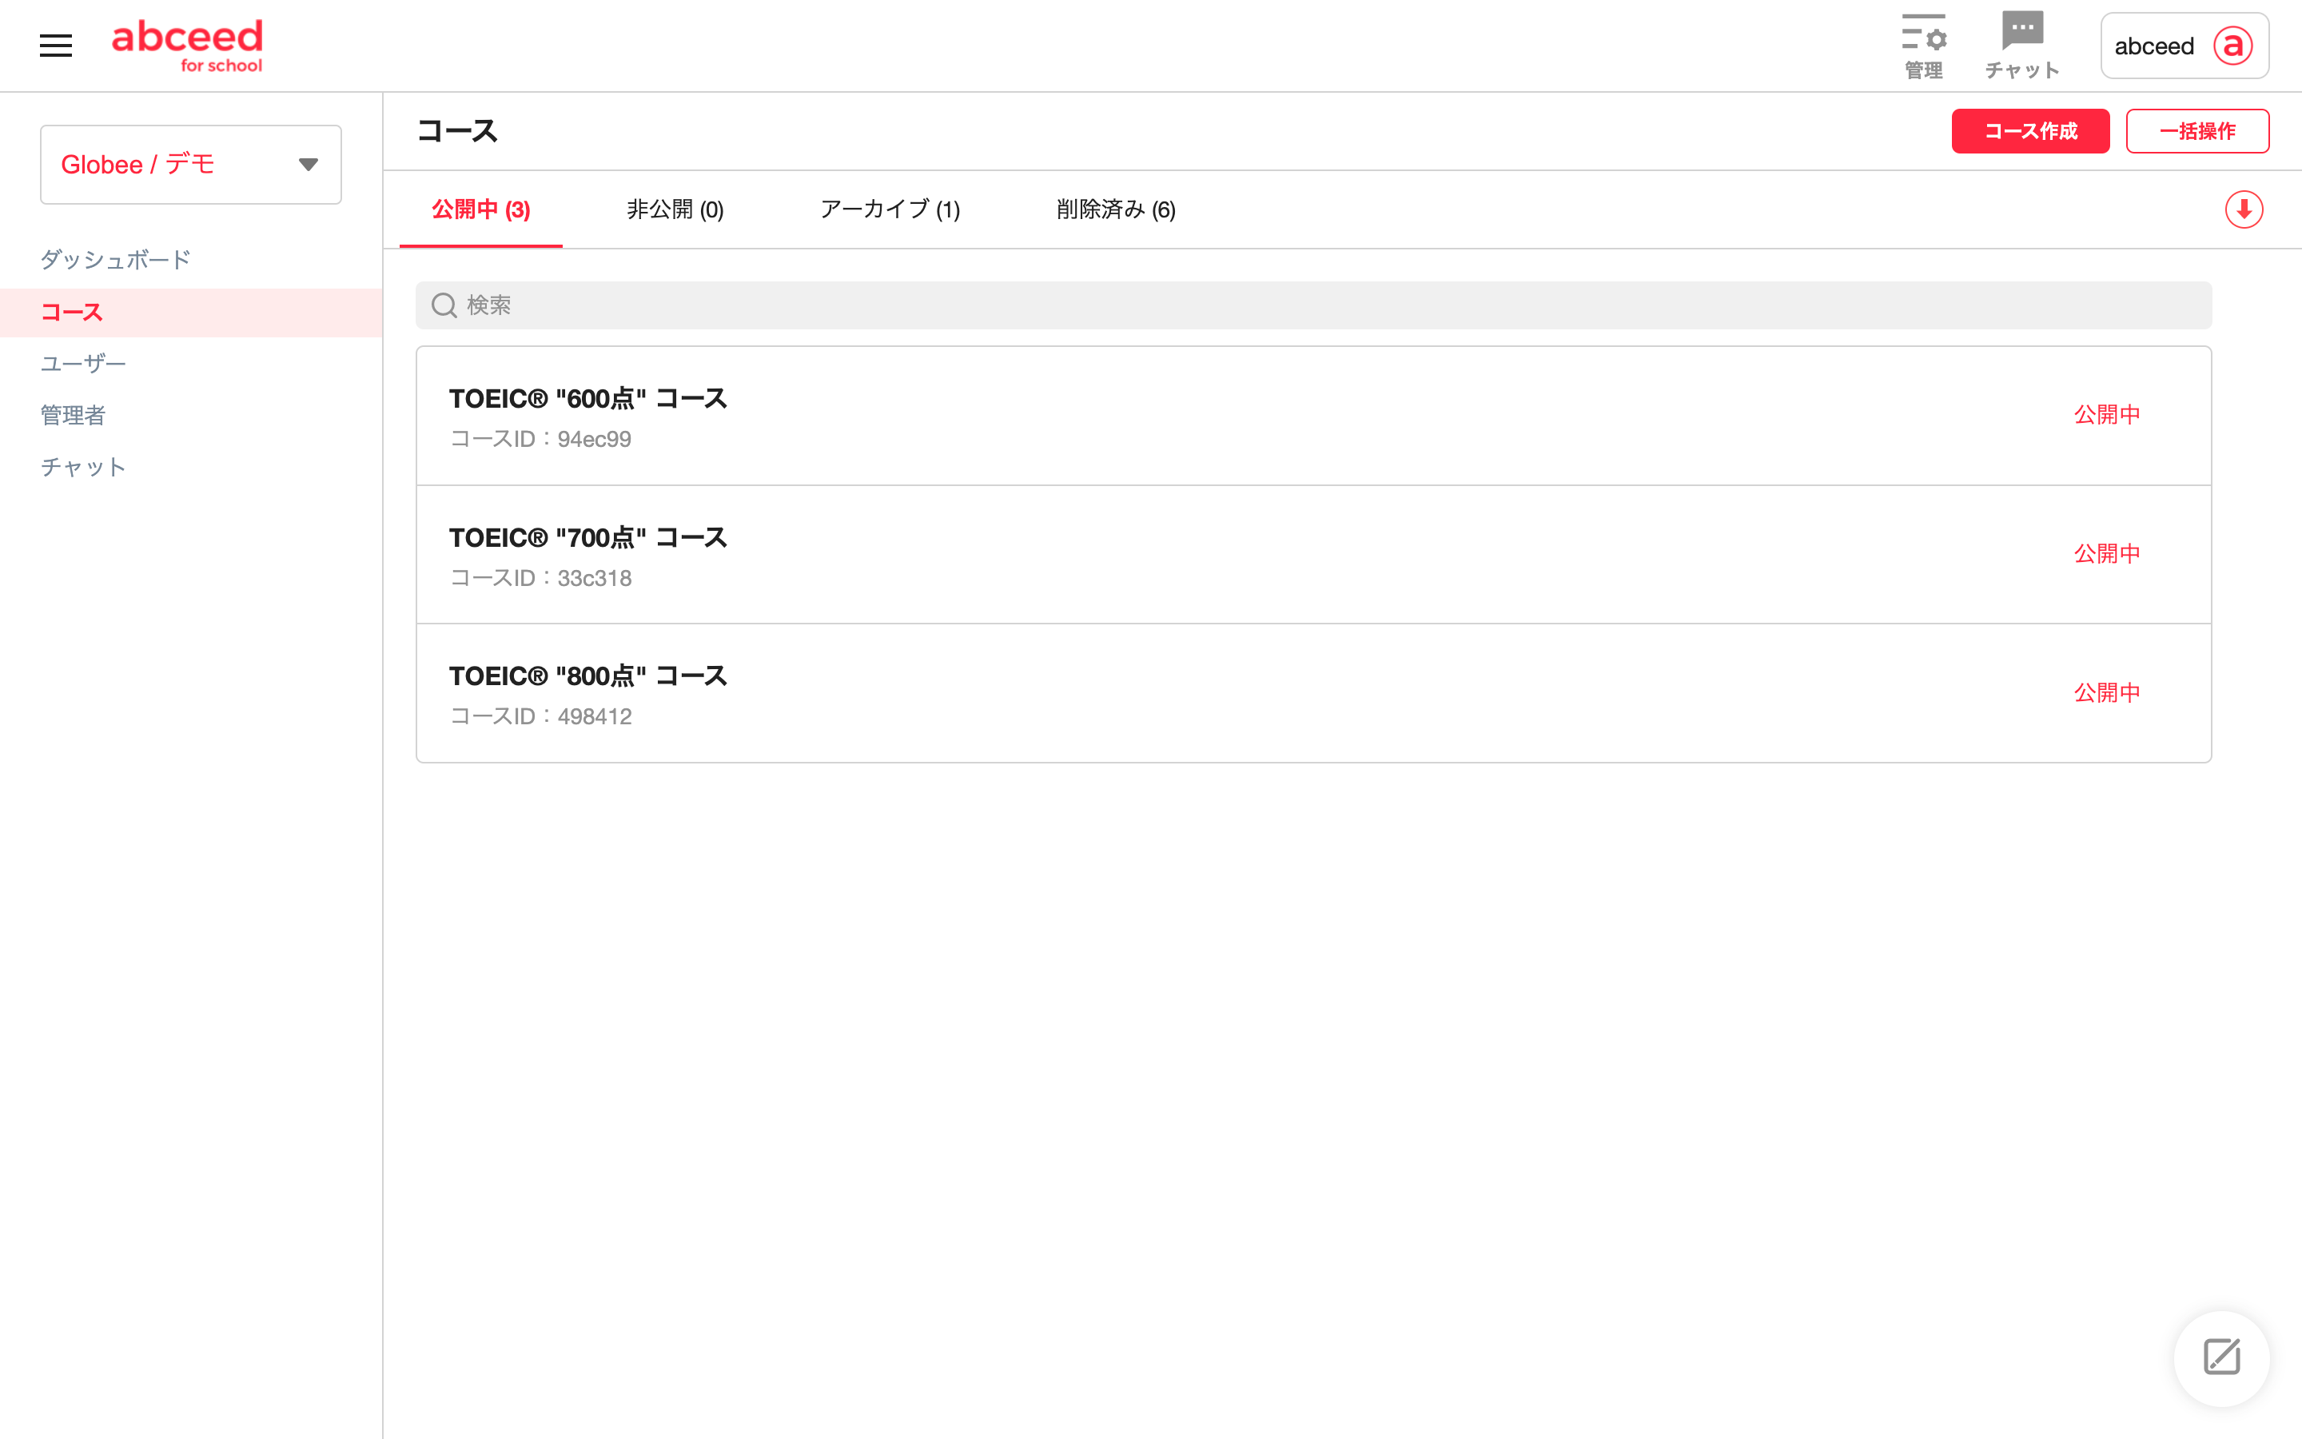Go to ユーザー in the sidebar
Image resolution: width=2302 pixels, height=1439 pixels.
83,364
